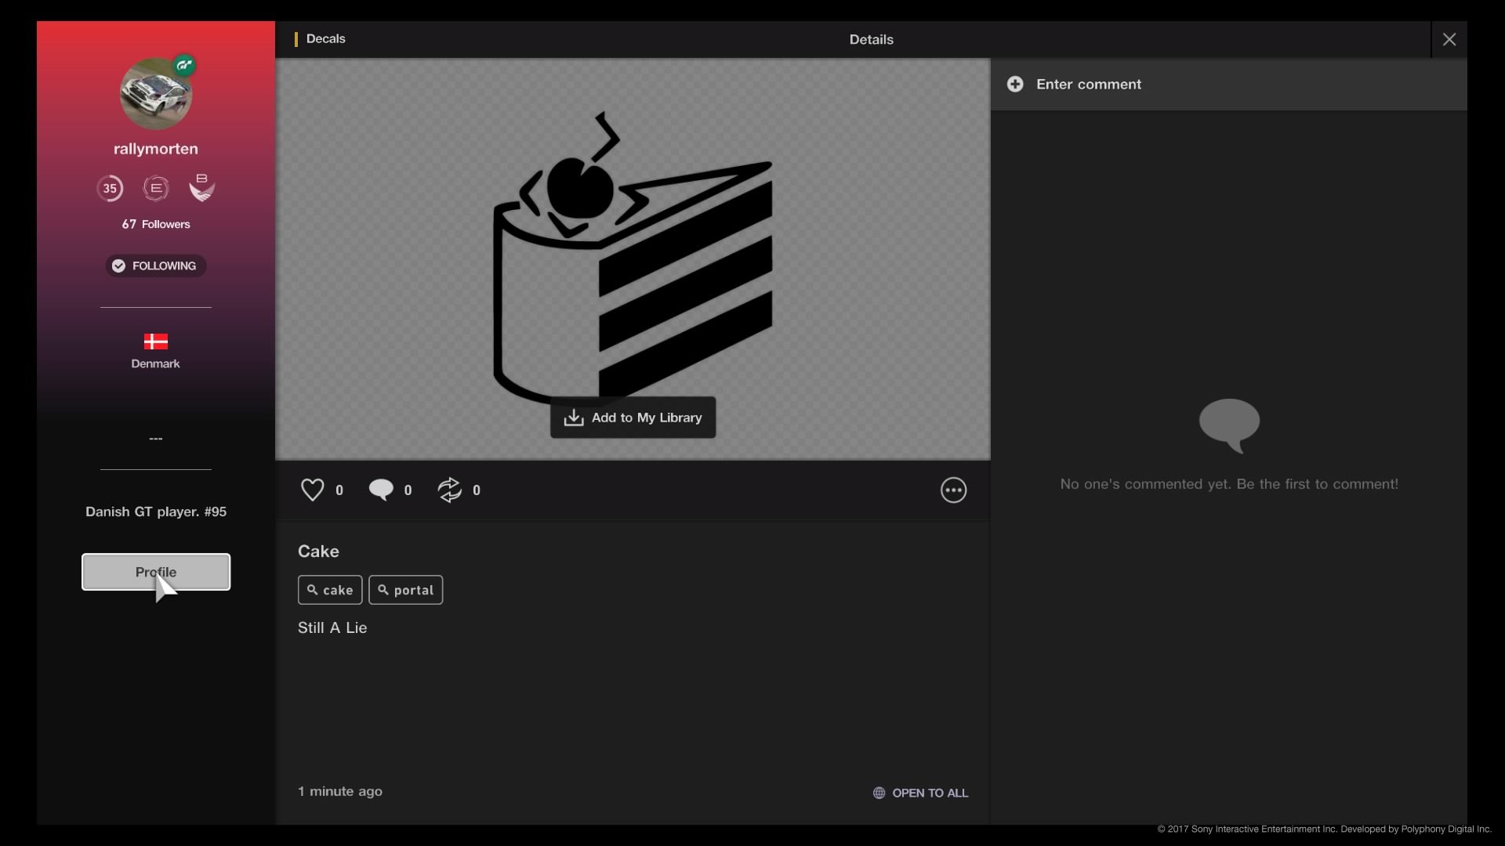Open rallymorten's Profile page

(156, 572)
